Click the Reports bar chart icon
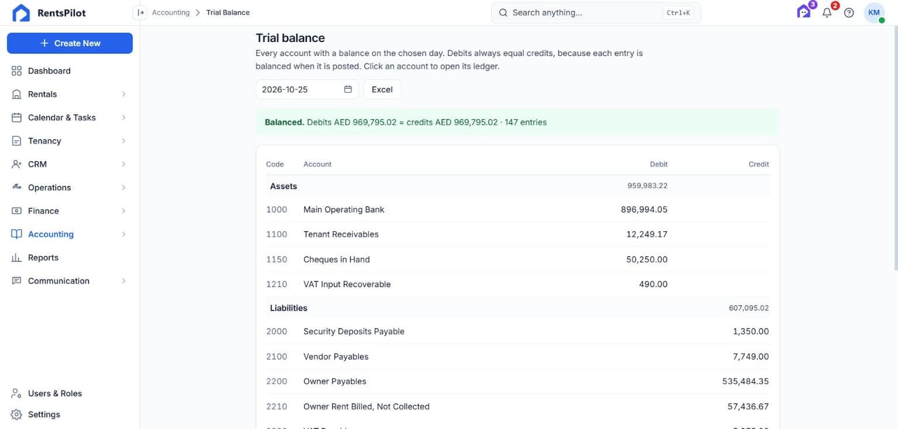 pyautogui.click(x=16, y=257)
